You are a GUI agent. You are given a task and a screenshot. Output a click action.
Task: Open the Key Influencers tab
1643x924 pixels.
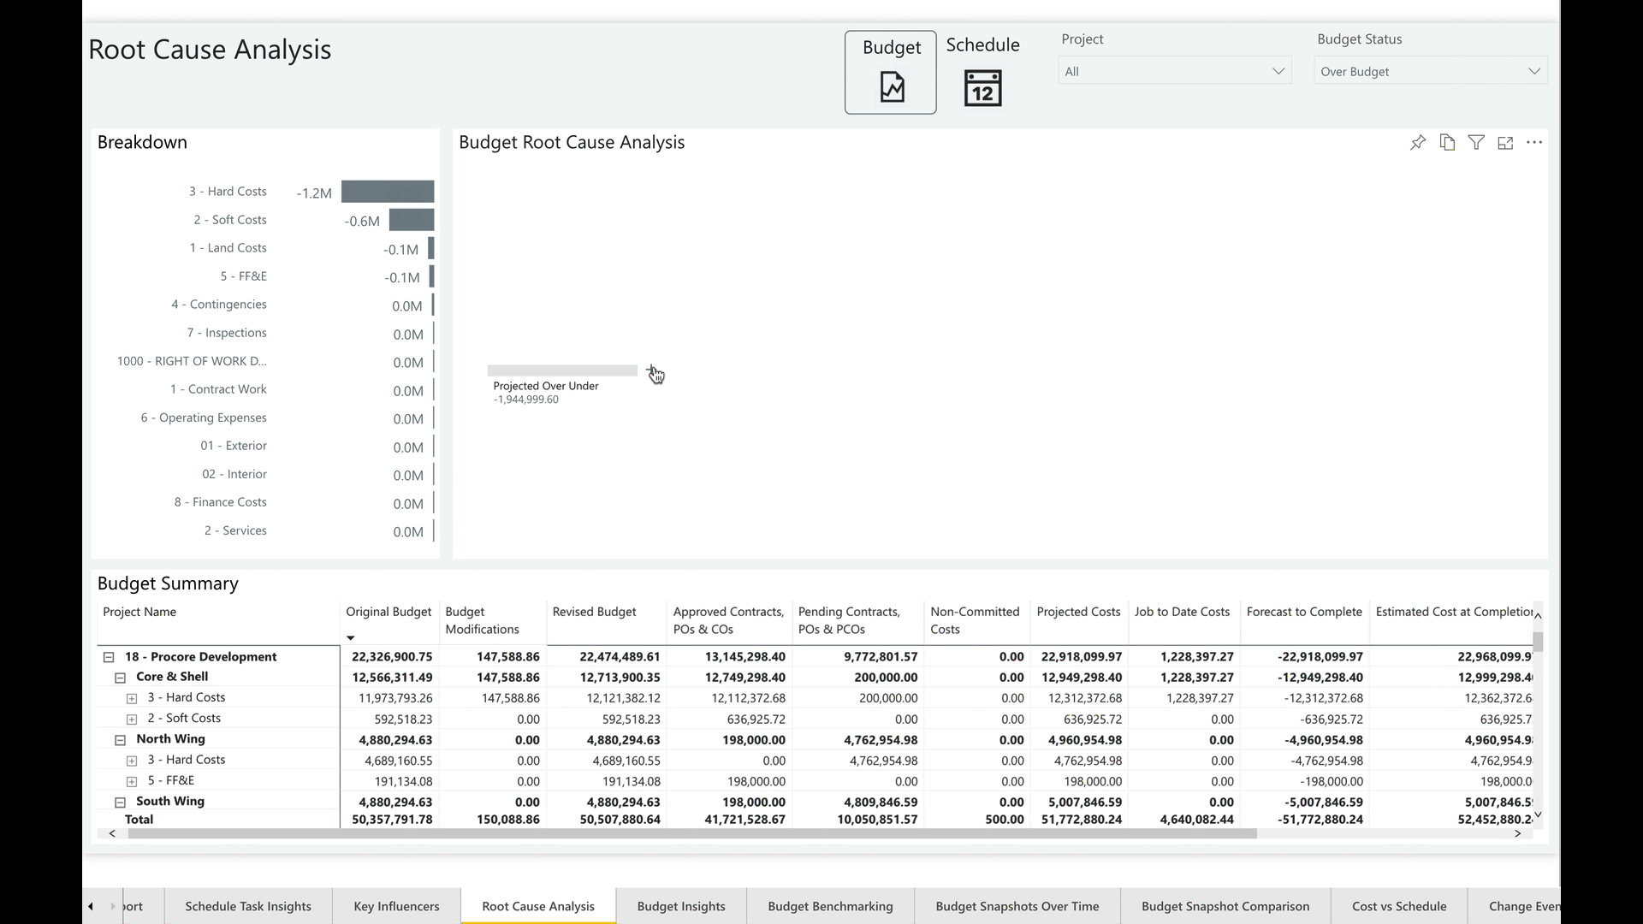pos(396,906)
